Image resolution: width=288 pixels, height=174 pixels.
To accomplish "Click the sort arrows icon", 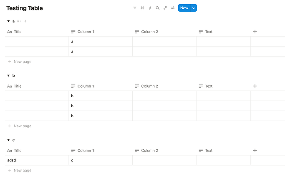I will (x=142, y=8).
